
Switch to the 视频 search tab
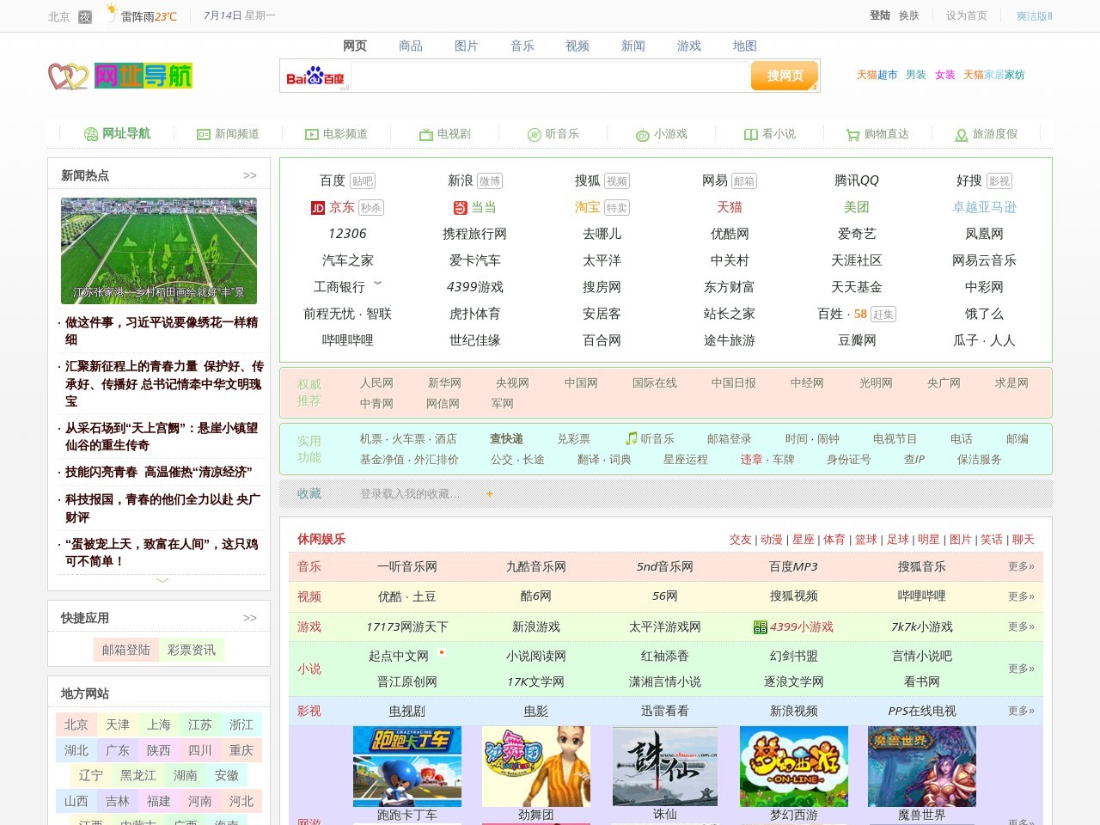click(577, 46)
